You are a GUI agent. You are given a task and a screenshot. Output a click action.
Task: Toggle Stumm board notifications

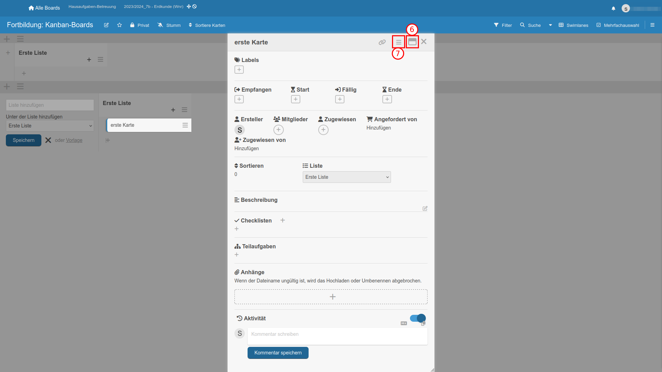169,25
